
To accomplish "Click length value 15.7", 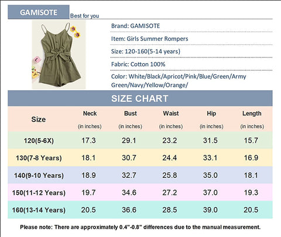I will [251, 140].
